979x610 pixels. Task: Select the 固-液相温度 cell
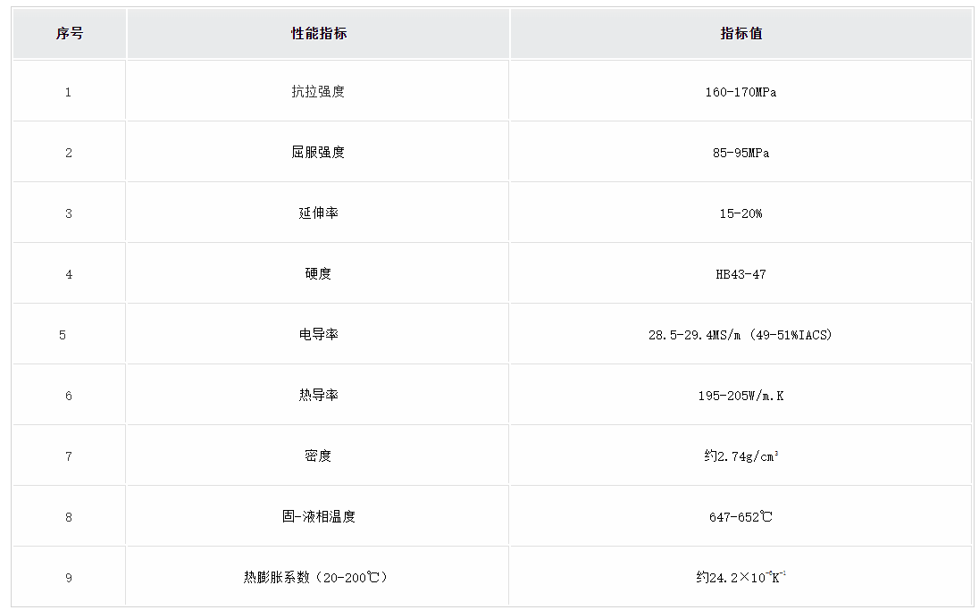tap(318, 517)
